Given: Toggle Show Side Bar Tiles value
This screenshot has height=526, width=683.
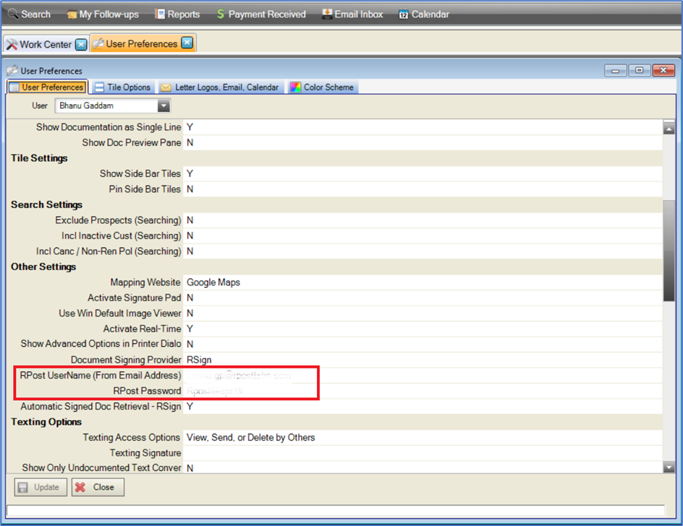Looking at the screenshot, I should pos(190,173).
